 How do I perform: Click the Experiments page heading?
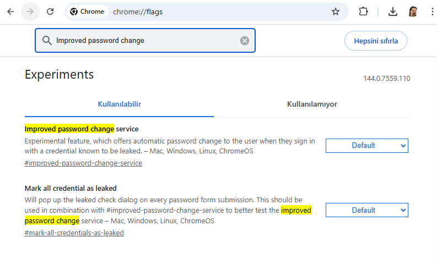pyautogui.click(x=60, y=75)
